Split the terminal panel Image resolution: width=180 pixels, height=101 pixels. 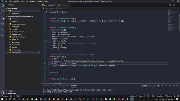click(166, 86)
